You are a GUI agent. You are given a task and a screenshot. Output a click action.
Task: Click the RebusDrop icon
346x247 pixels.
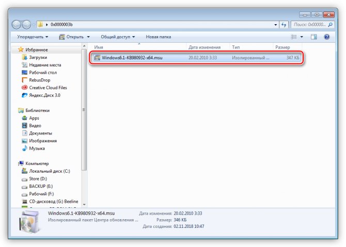tap(24, 80)
